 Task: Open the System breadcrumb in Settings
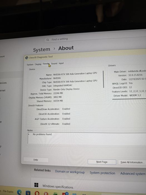click(x=42, y=50)
